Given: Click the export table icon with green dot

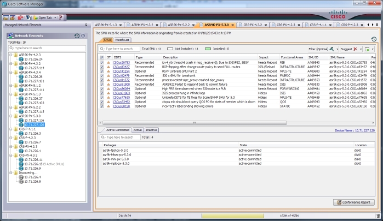Looking at the screenshot, I should click(367, 49).
